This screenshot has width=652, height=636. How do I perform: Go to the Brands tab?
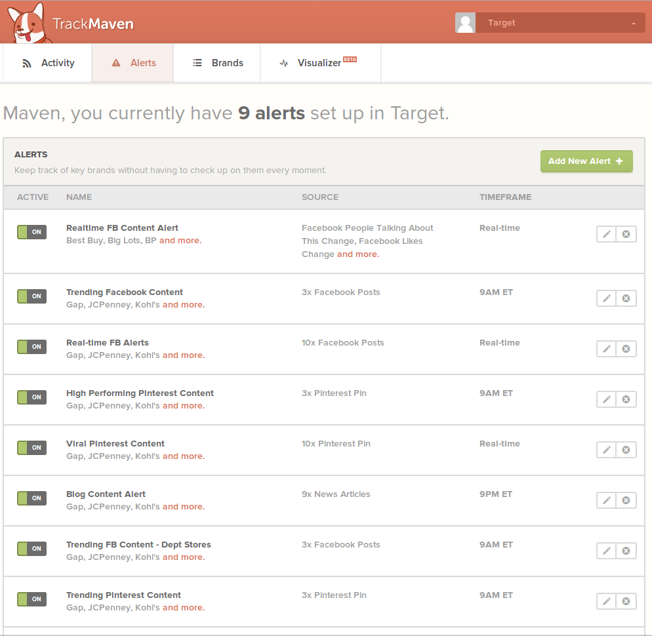click(218, 63)
